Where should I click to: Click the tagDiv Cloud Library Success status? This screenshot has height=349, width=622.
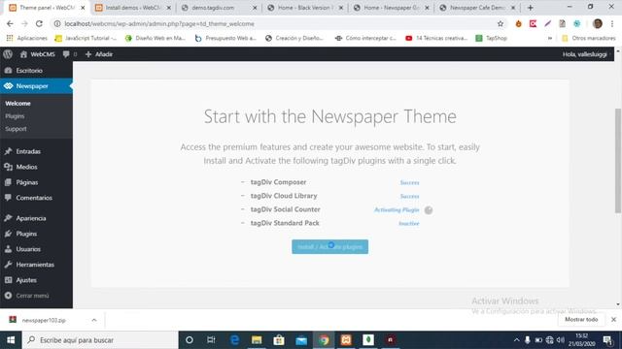click(409, 196)
